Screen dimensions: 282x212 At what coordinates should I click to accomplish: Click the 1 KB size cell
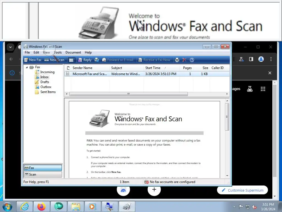click(x=204, y=74)
